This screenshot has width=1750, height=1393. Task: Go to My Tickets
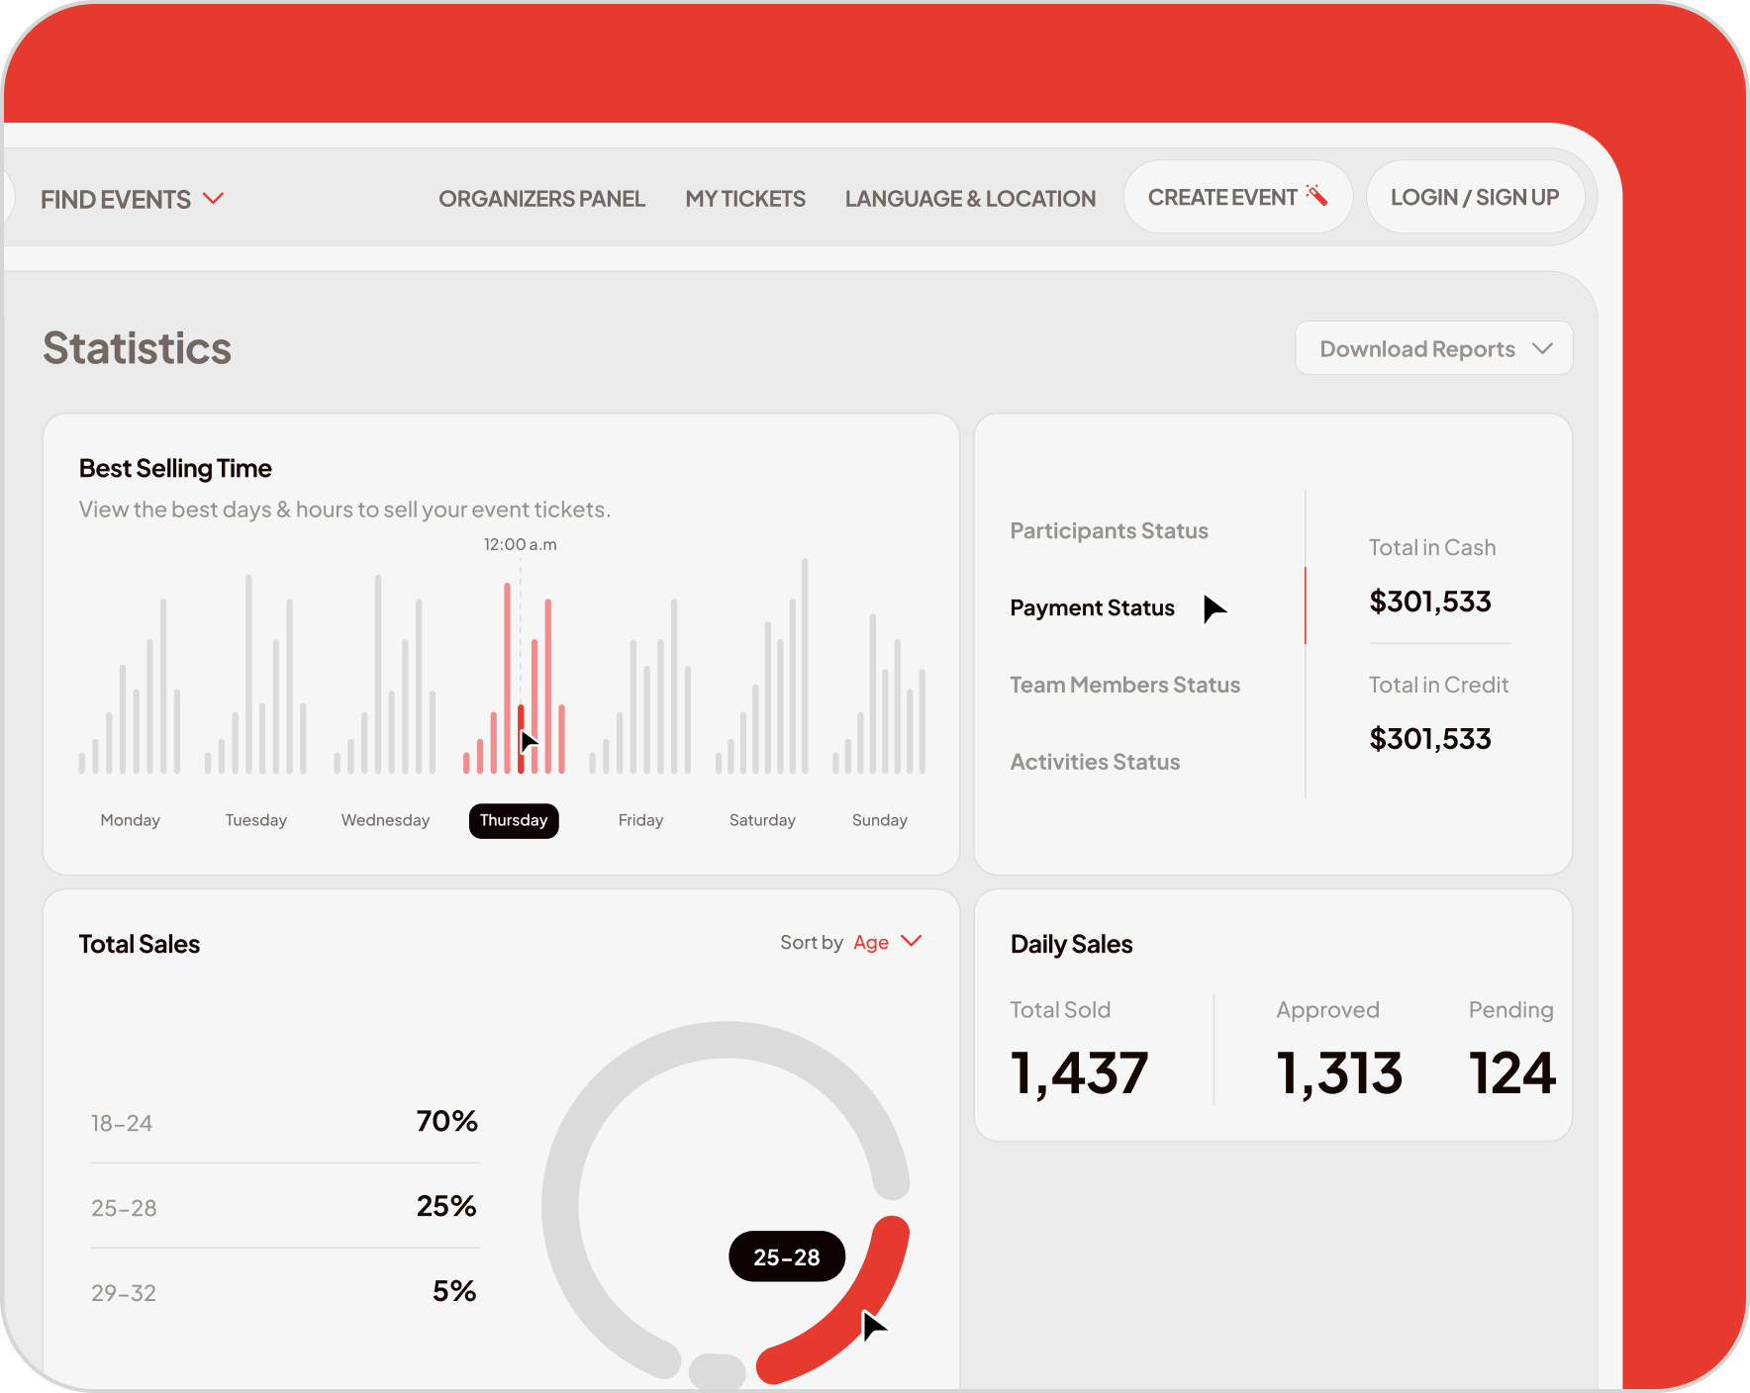pos(744,199)
